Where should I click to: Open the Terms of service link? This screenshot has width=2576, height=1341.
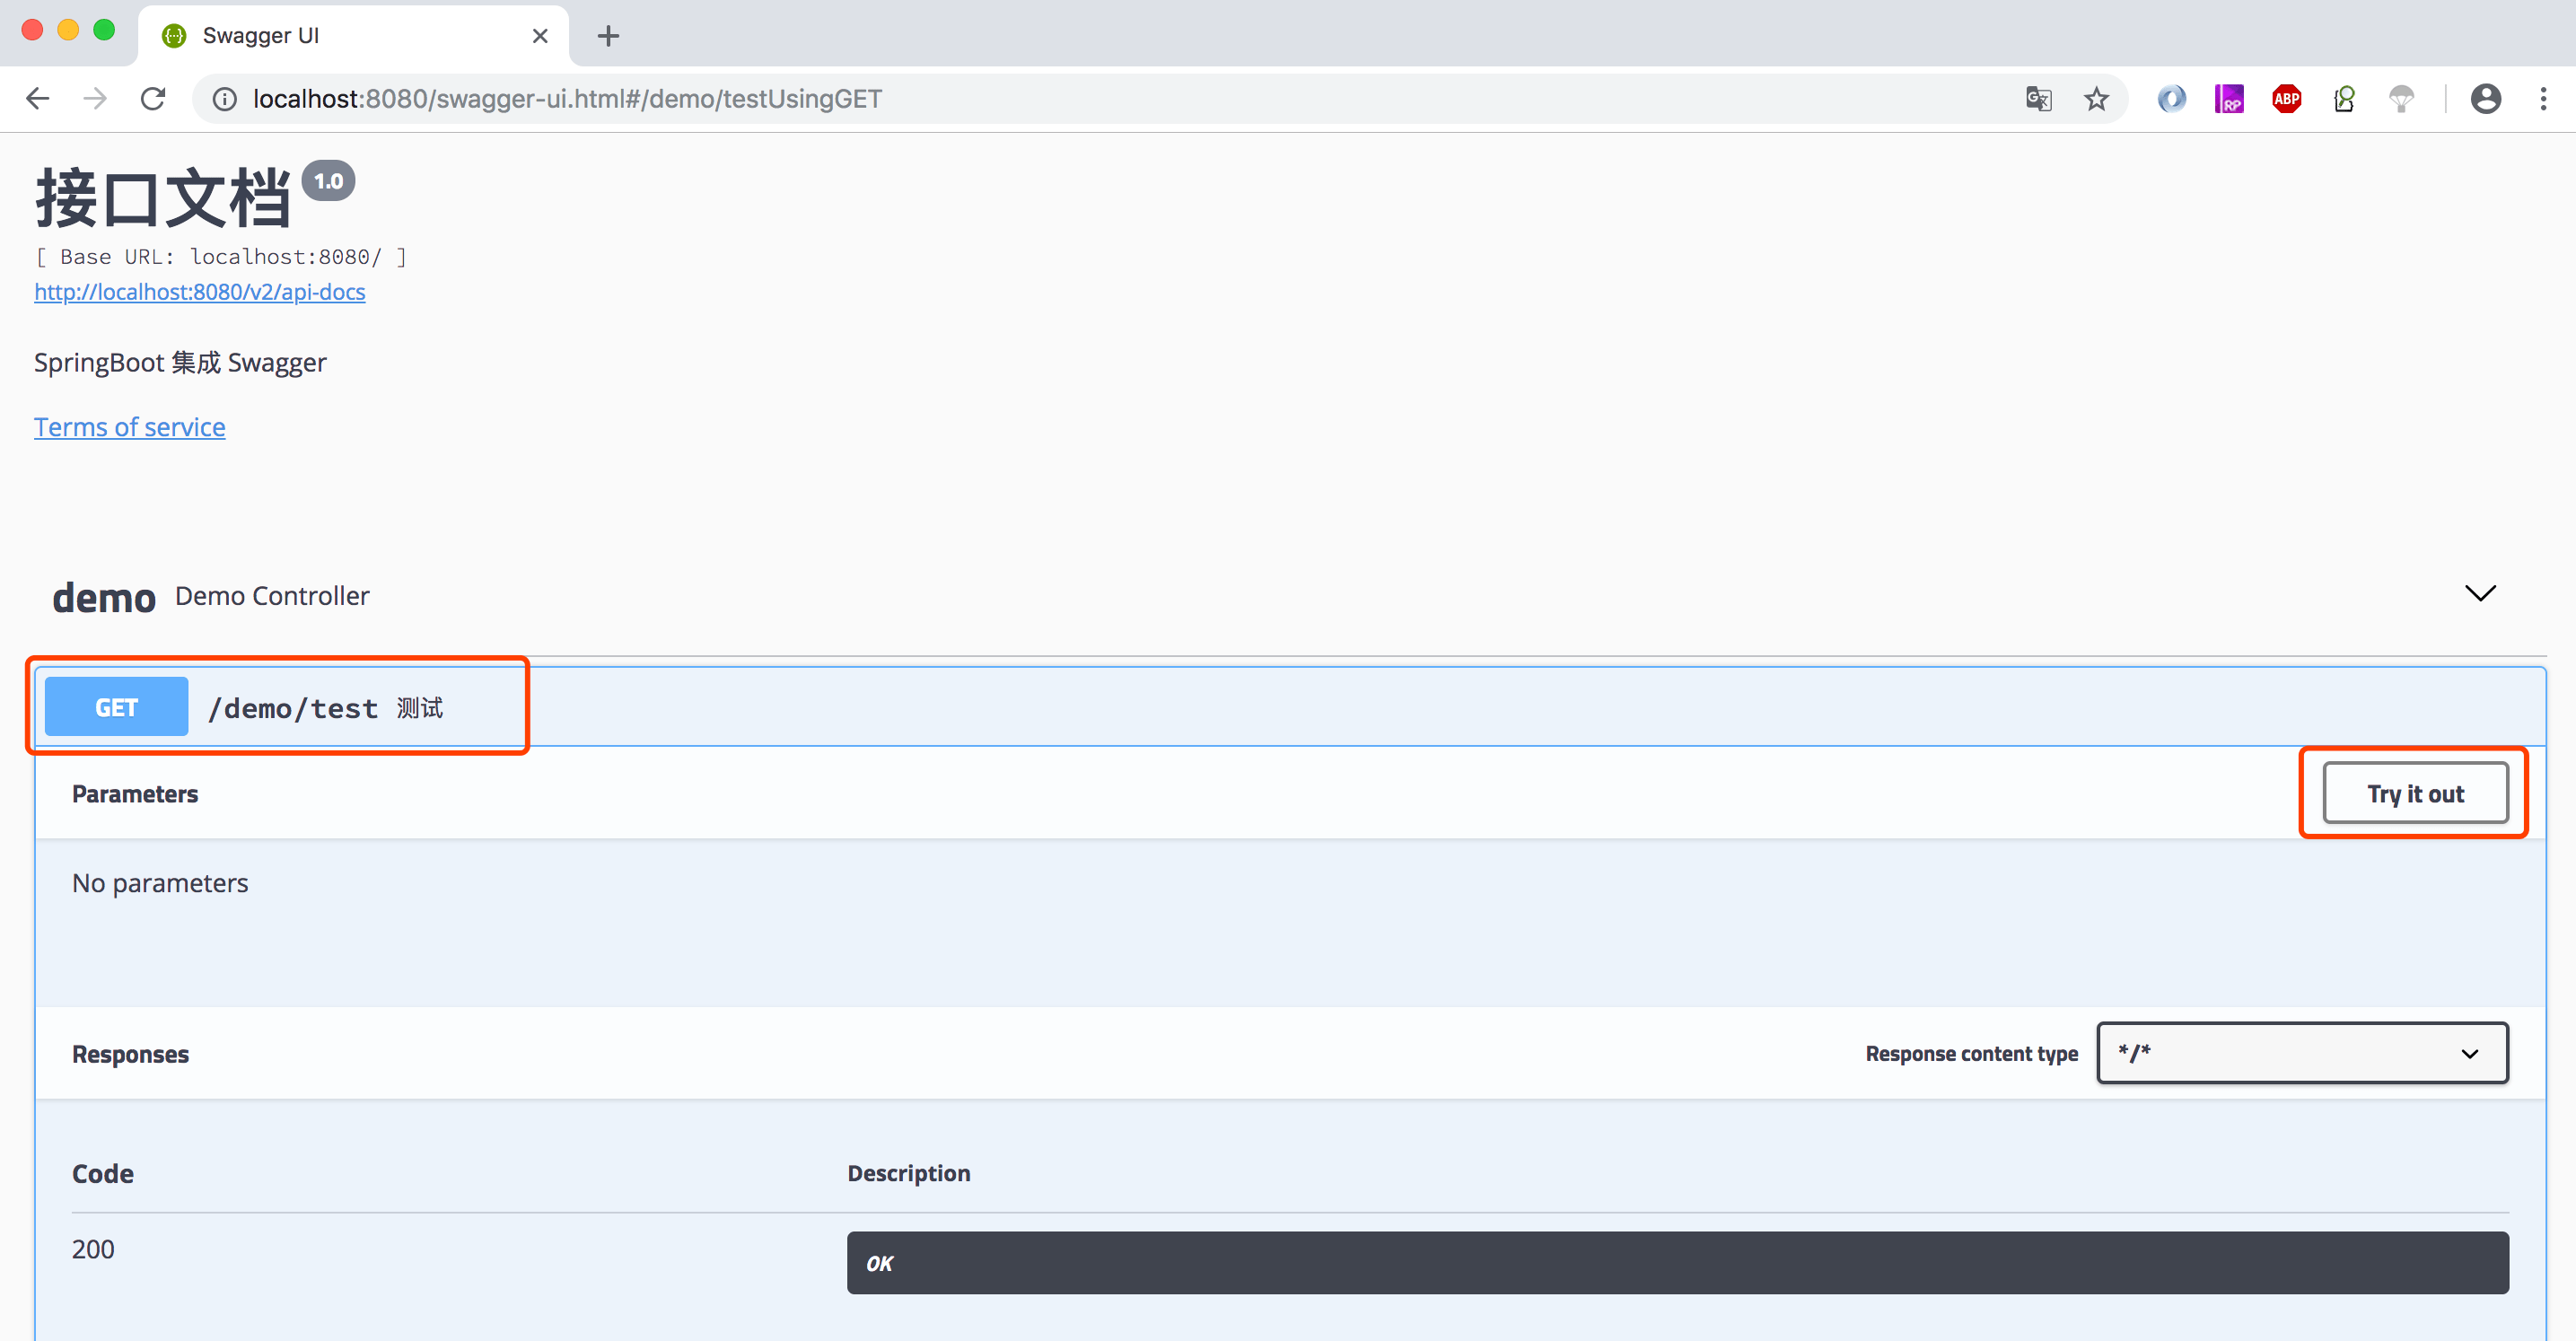tap(130, 427)
